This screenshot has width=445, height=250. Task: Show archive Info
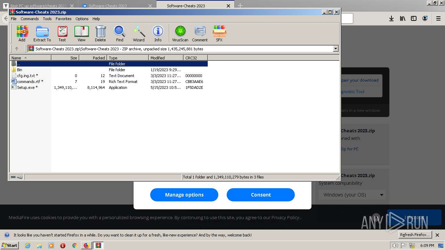click(x=158, y=34)
